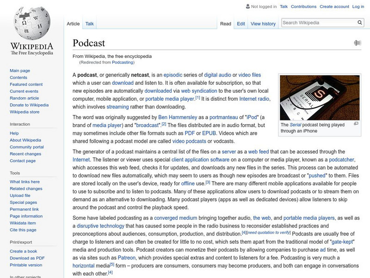Open the Contributions link at top
The height and width of the screenshot is (278, 370).
pos(303,6)
